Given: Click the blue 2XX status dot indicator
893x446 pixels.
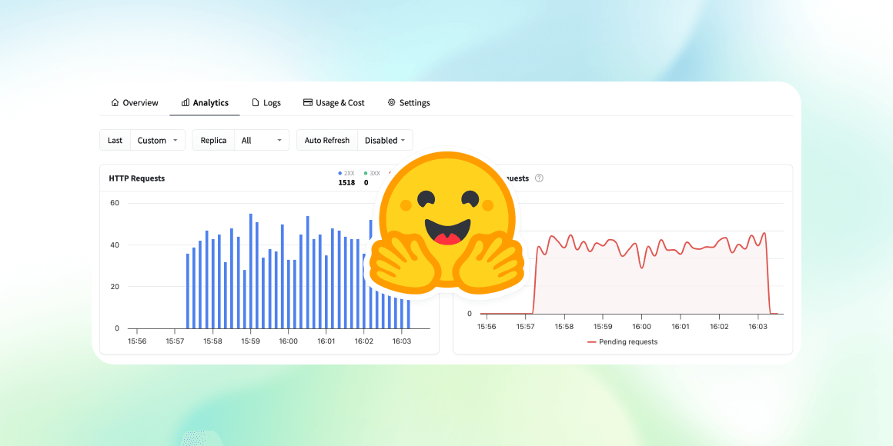Looking at the screenshot, I should coord(339,172).
